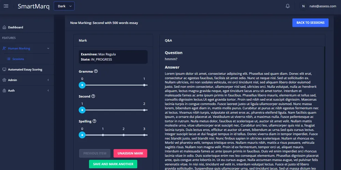Click the FEATURES sidebar label

(x=9, y=38)
